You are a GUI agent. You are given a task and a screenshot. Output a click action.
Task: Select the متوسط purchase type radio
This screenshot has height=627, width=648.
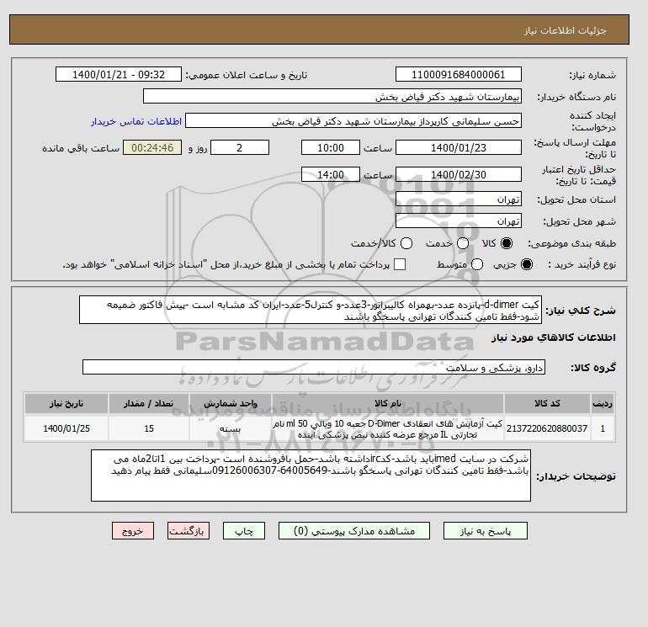click(x=477, y=264)
